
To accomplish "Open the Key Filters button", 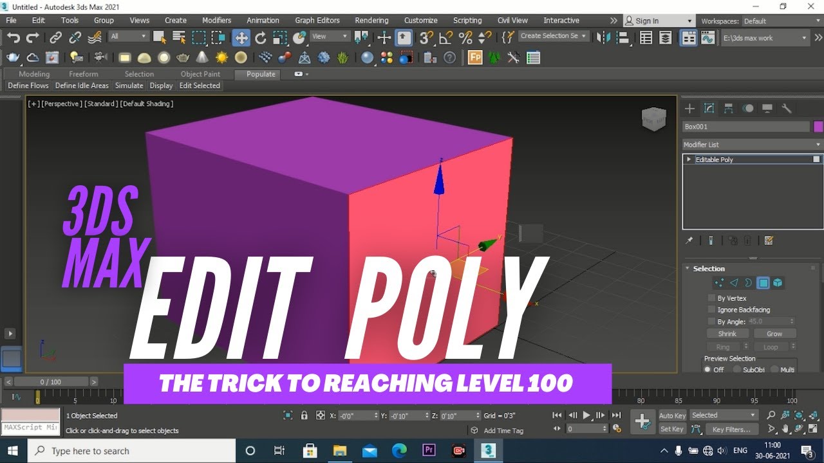I will 731,429.
